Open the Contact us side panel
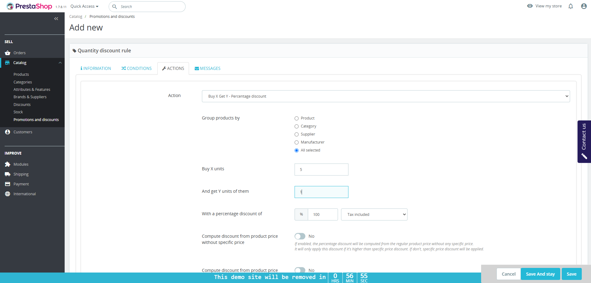Image resolution: width=591 pixels, height=283 pixels. (584, 142)
